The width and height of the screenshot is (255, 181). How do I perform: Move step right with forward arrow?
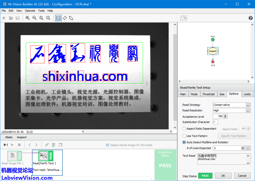(x=36, y=145)
